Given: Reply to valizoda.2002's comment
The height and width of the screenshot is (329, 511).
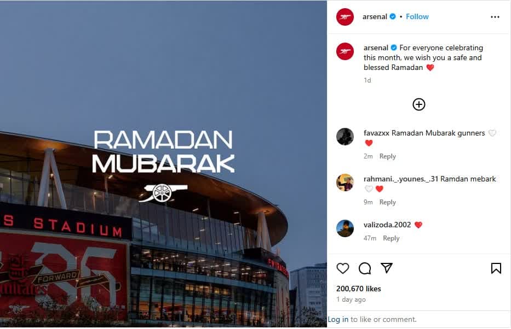Looking at the screenshot, I should coord(391,238).
